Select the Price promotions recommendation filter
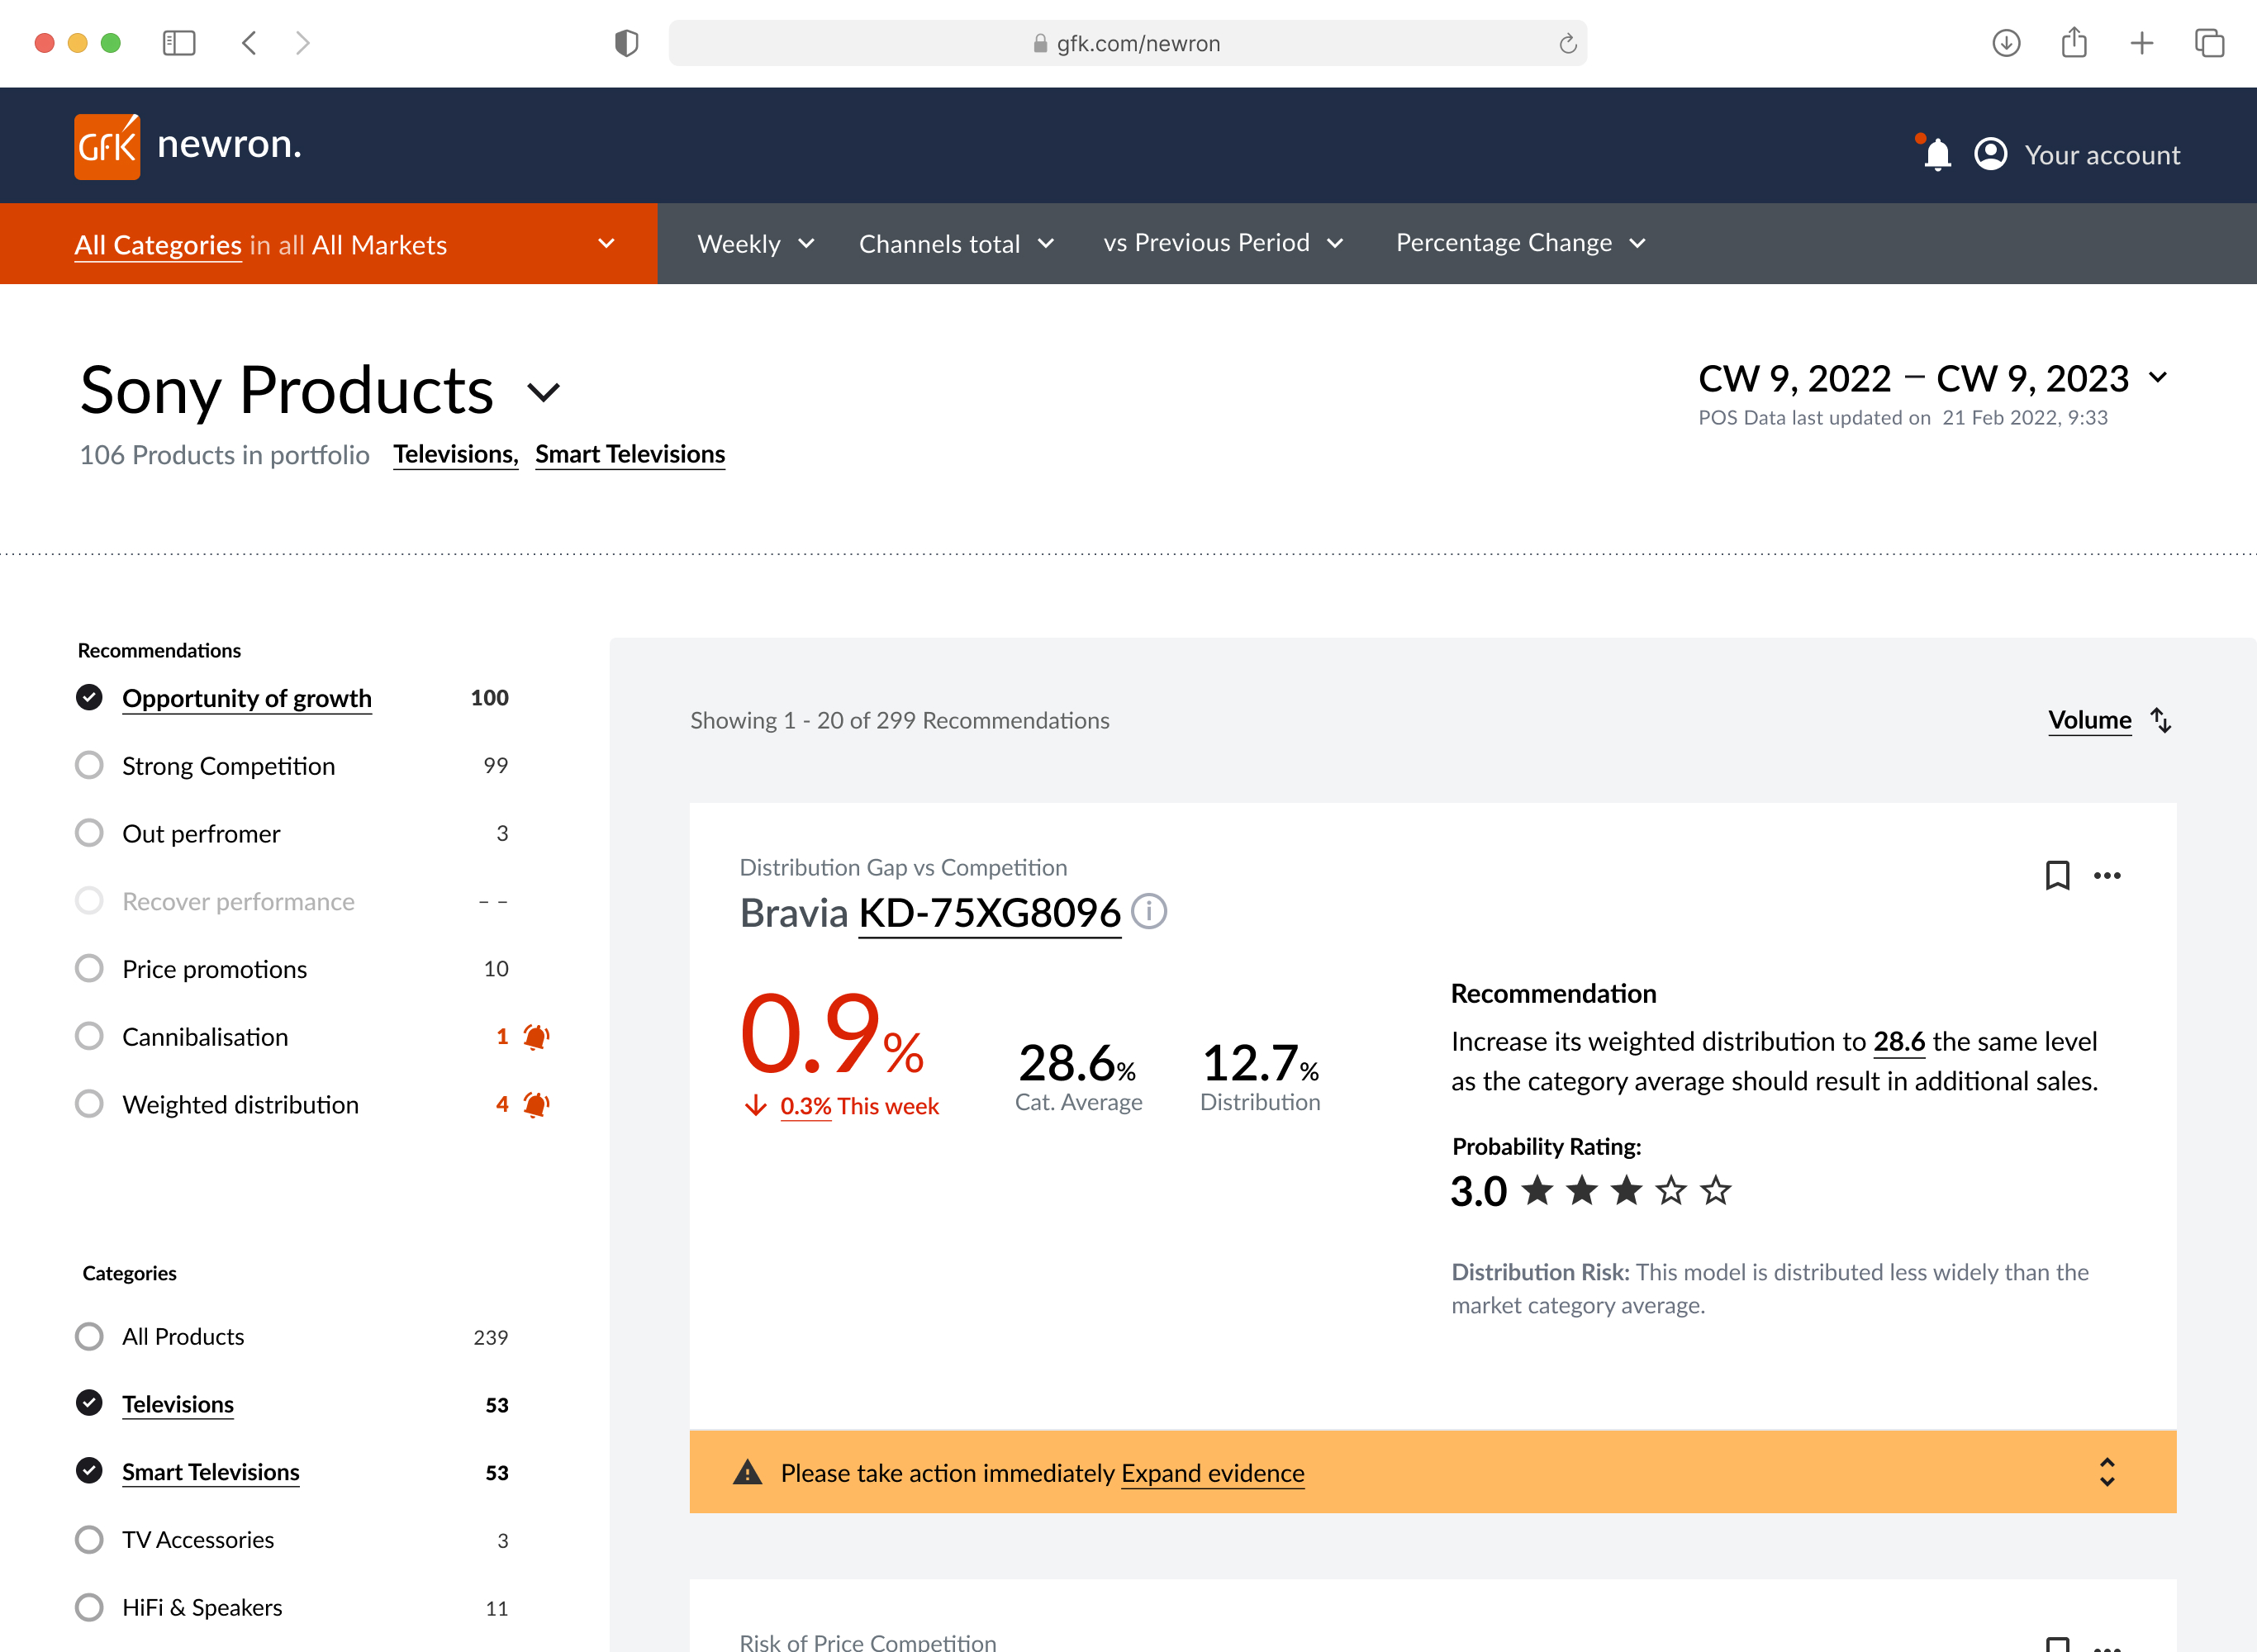 pyautogui.click(x=89, y=968)
